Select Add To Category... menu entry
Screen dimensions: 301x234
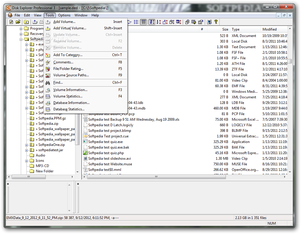pos(86,55)
